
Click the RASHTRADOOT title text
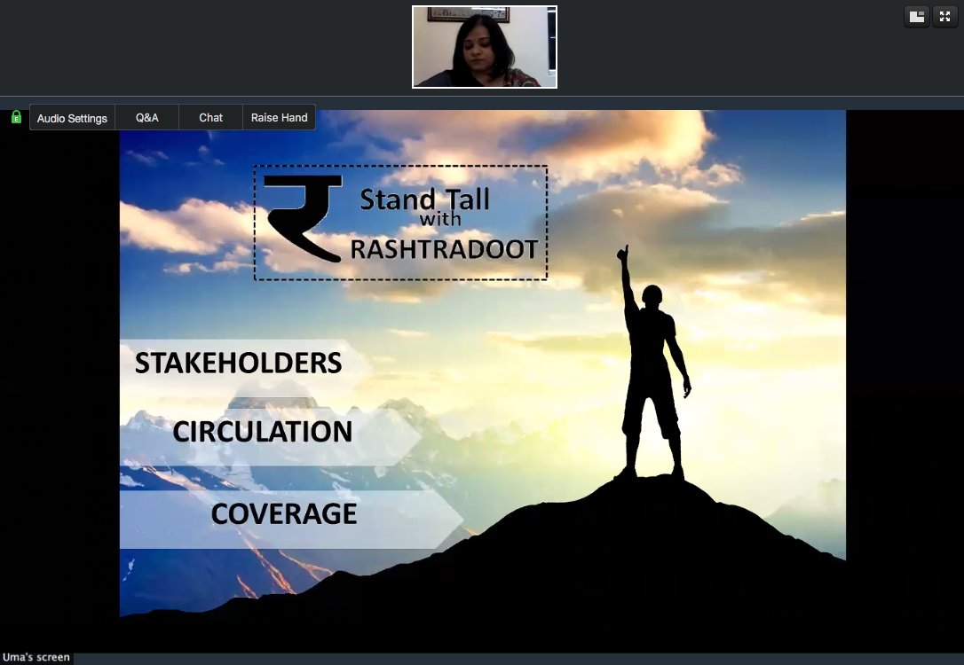coord(444,249)
